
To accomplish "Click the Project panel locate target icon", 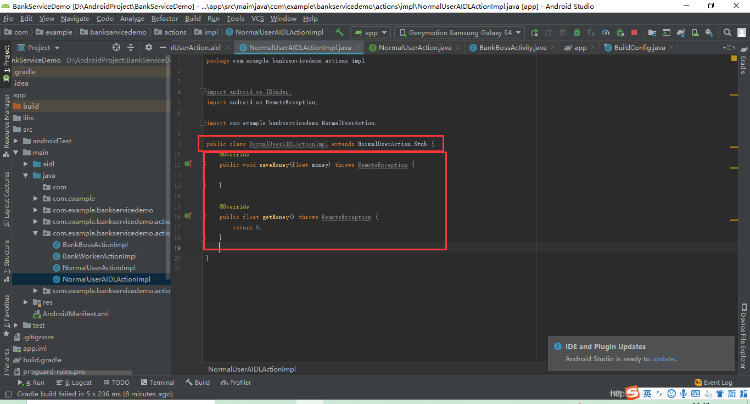I will point(116,48).
